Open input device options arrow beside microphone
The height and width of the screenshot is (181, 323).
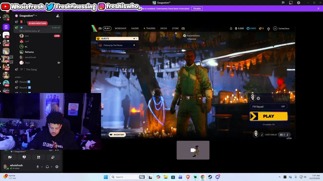[42, 167]
